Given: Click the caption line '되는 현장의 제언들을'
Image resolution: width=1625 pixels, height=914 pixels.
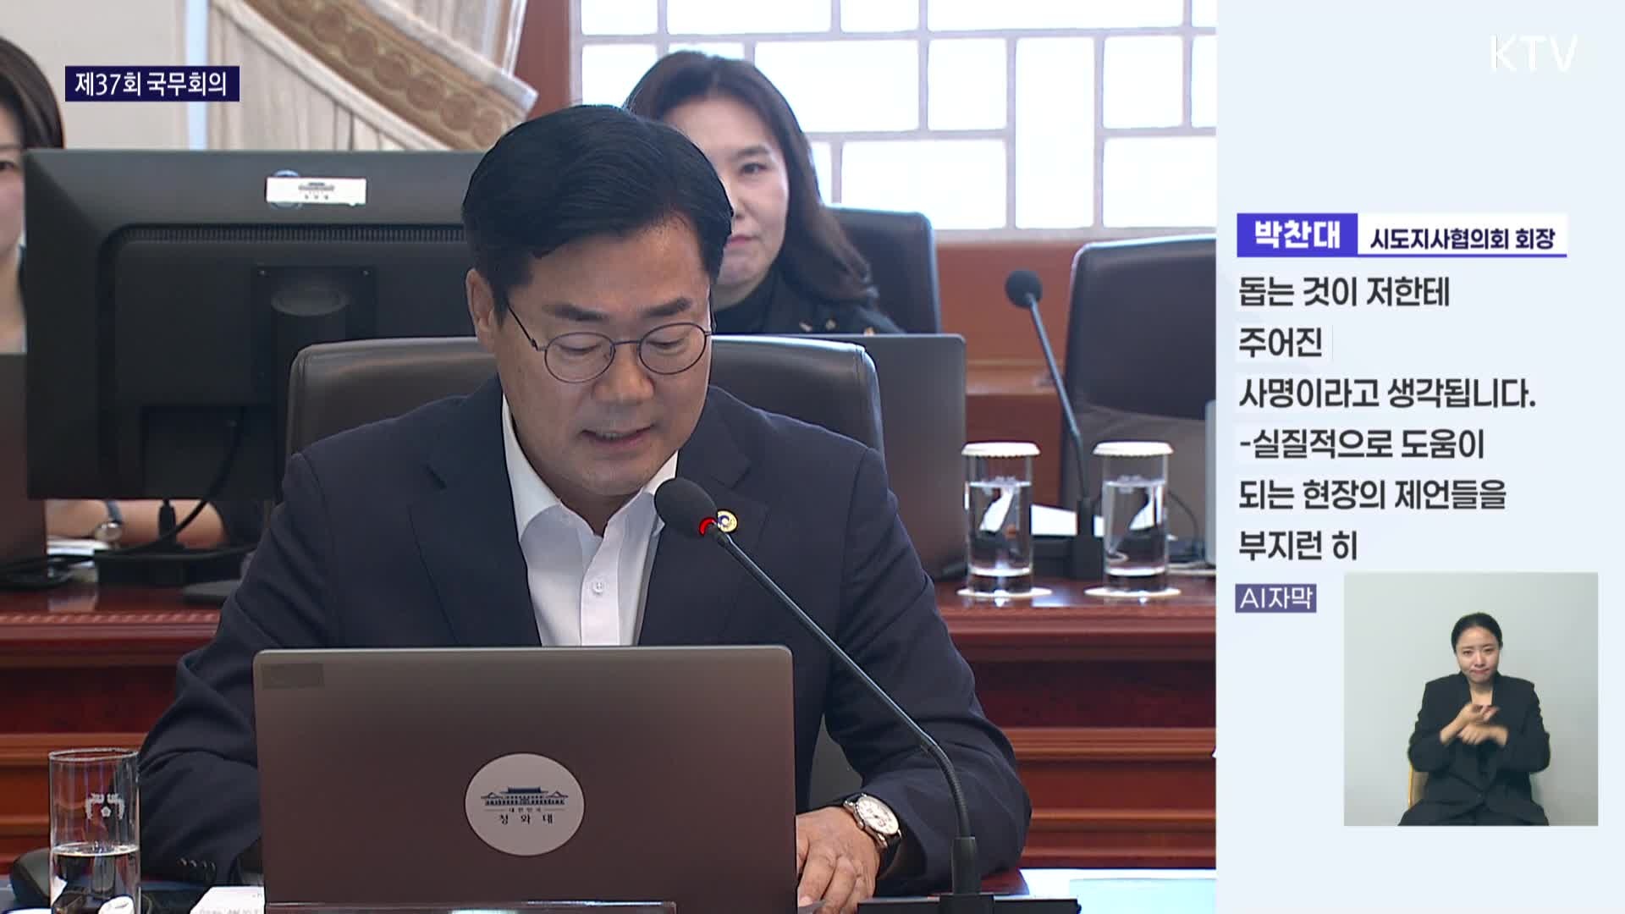Looking at the screenshot, I should 1372,495.
